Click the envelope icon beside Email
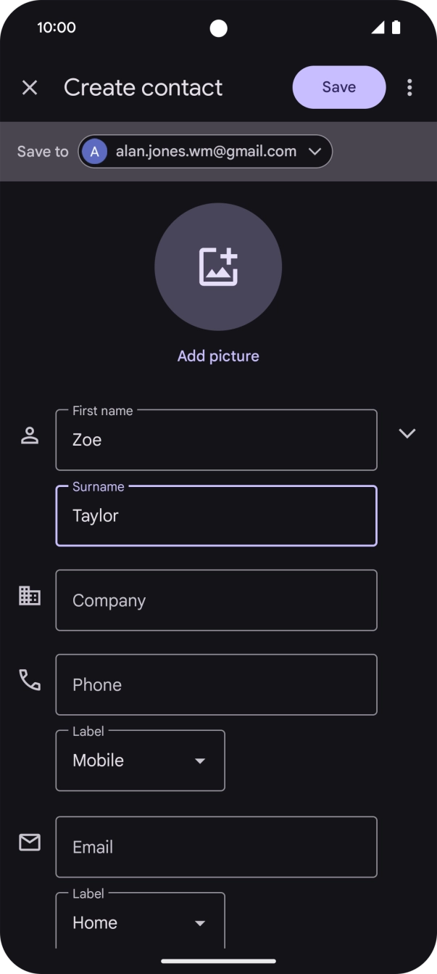Image resolution: width=437 pixels, height=974 pixels. 30,843
